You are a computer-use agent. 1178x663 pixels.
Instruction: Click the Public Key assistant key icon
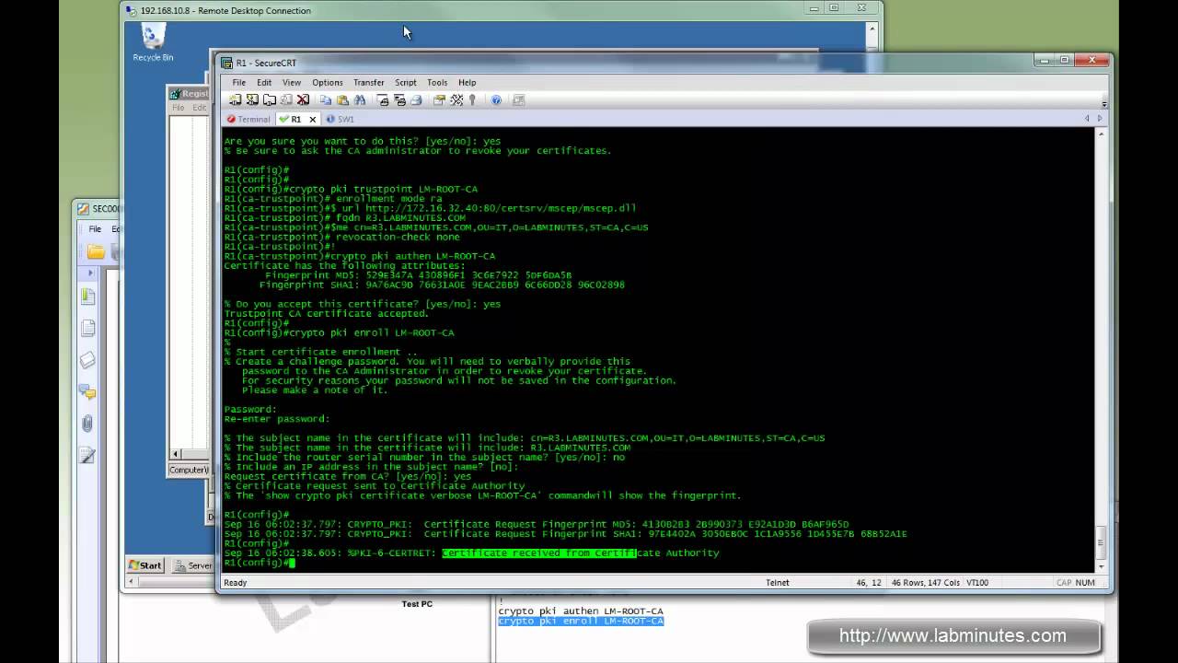[x=472, y=99]
